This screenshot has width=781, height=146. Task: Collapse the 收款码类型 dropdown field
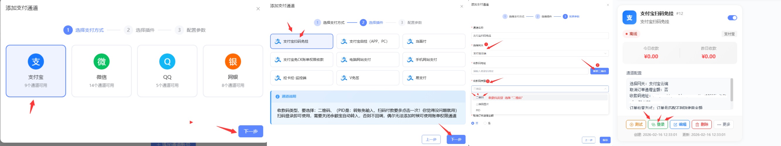tap(540, 89)
